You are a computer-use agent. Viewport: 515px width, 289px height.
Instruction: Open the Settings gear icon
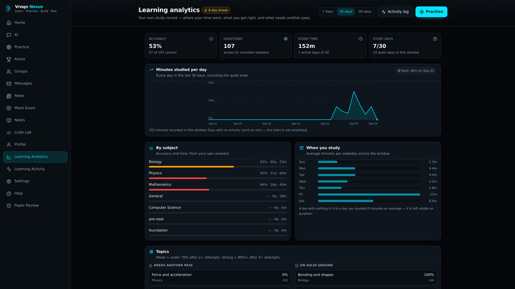(x=9, y=181)
